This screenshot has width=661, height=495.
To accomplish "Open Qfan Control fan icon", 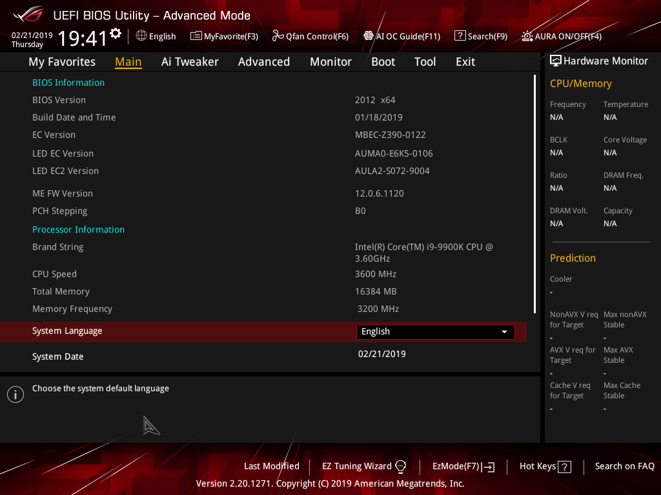I will point(278,36).
